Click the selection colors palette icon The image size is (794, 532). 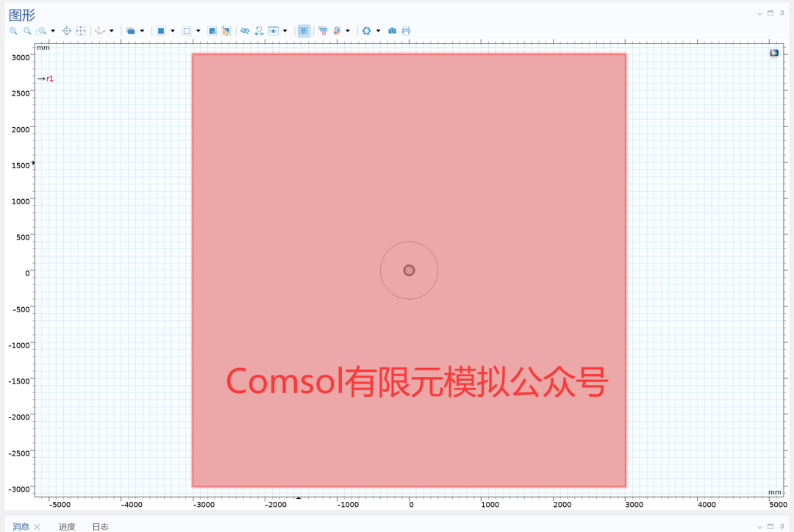click(337, 31)
